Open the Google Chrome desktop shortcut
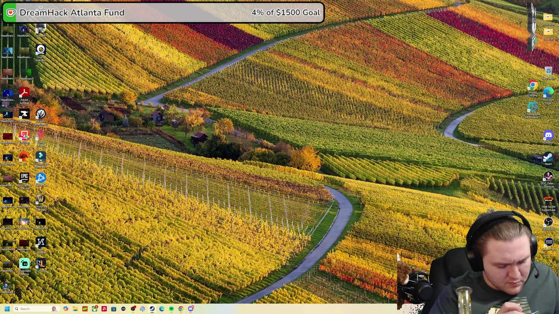The height and width of the screenshot is (314, 559). (533, 88)
